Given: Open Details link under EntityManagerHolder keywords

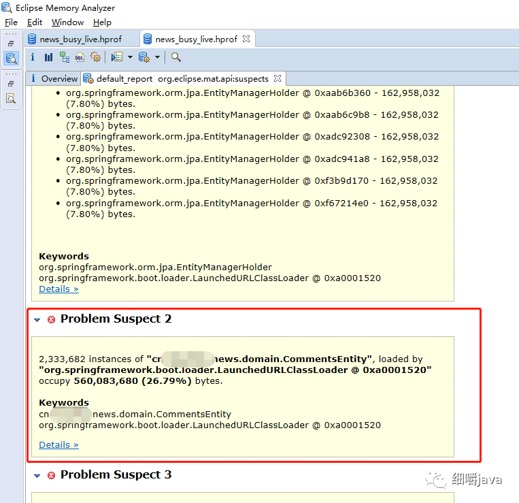Looking at the screenshot, I should [58, 289].
